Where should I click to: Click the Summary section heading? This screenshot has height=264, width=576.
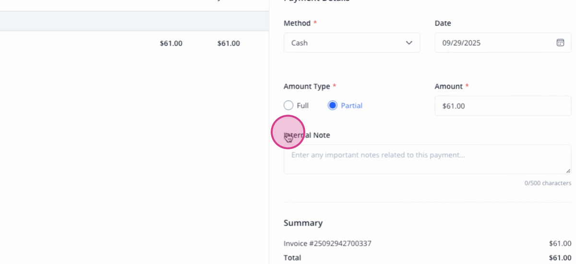pos(303,223)
